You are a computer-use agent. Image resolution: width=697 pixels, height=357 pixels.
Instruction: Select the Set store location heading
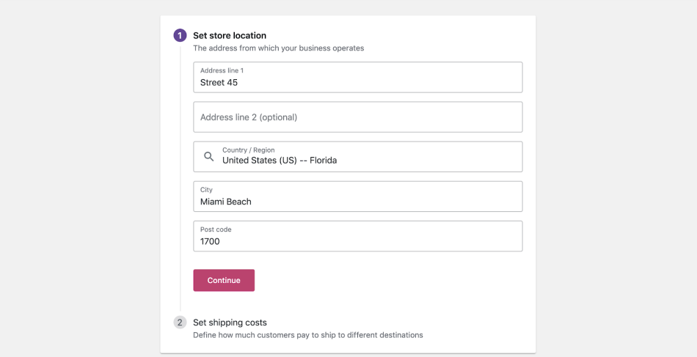coord(230,35)
